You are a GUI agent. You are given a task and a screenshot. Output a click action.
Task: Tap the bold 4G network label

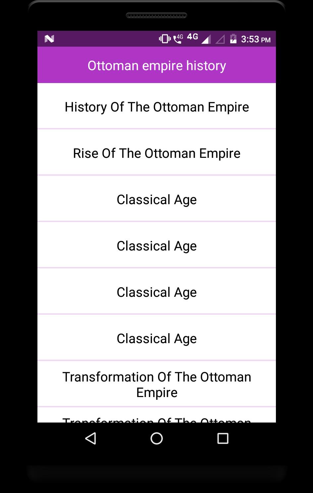[192, 37]
